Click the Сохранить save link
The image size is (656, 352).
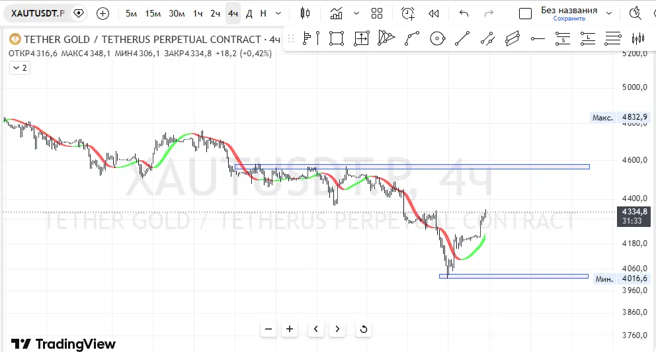[569, 19]
